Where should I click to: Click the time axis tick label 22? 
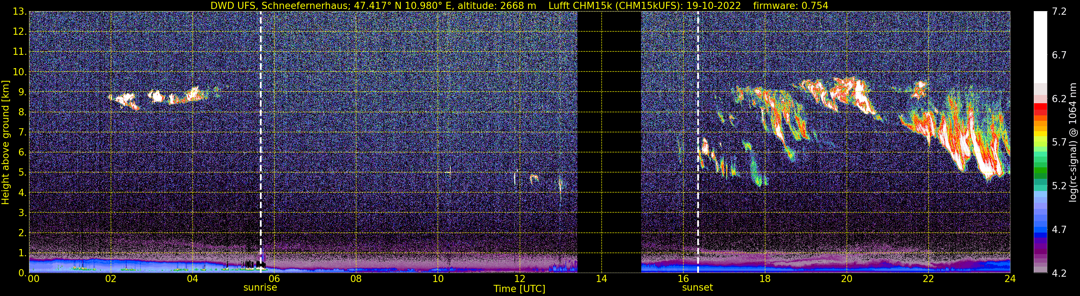tap(928, 279)
